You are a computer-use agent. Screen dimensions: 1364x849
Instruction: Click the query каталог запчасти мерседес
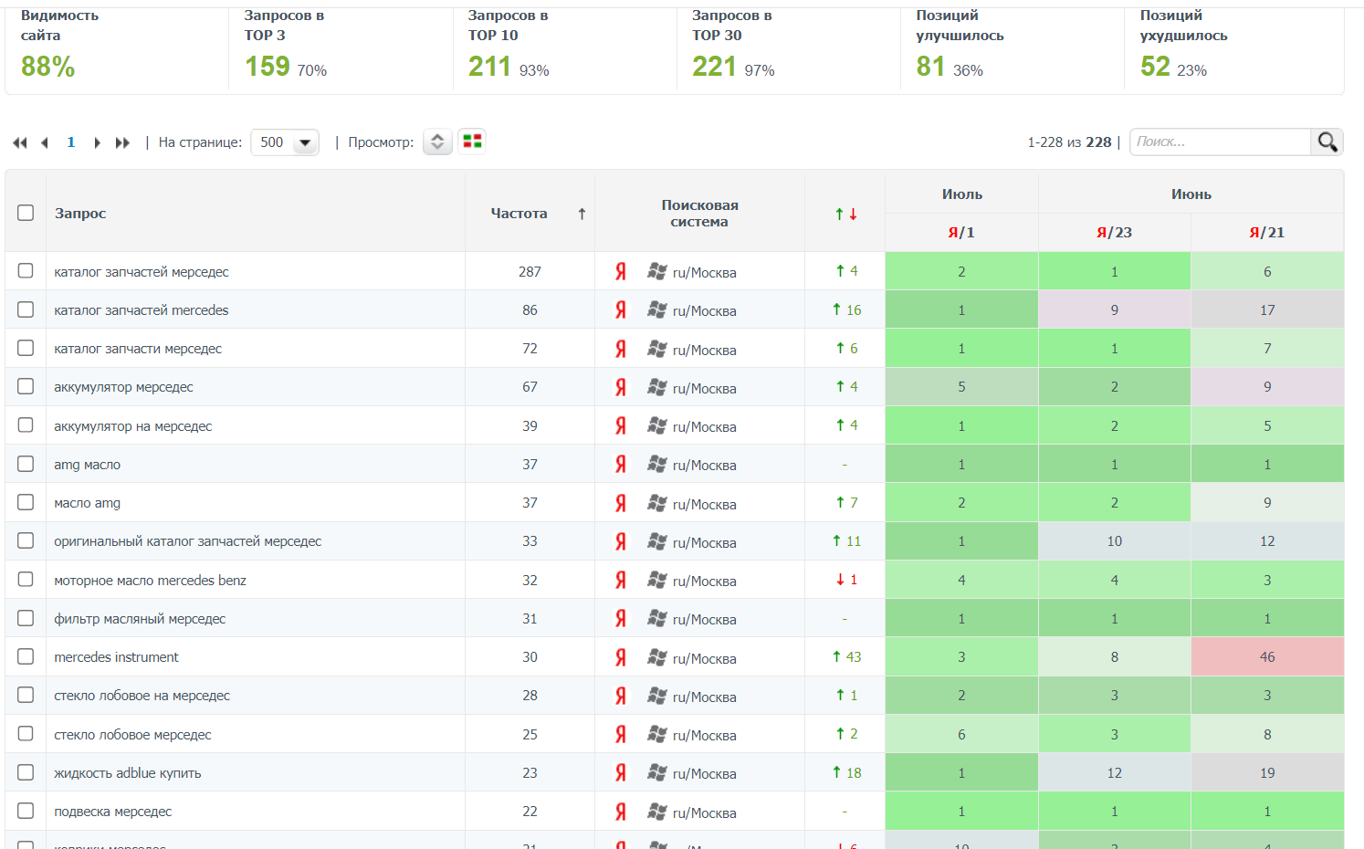tap(138, 349)
